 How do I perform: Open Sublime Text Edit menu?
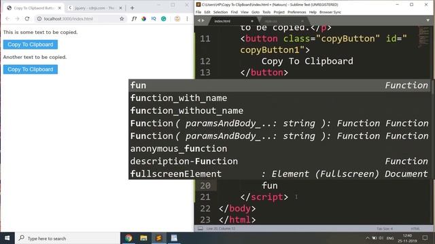pyautogui.click(x=207, y=12)
